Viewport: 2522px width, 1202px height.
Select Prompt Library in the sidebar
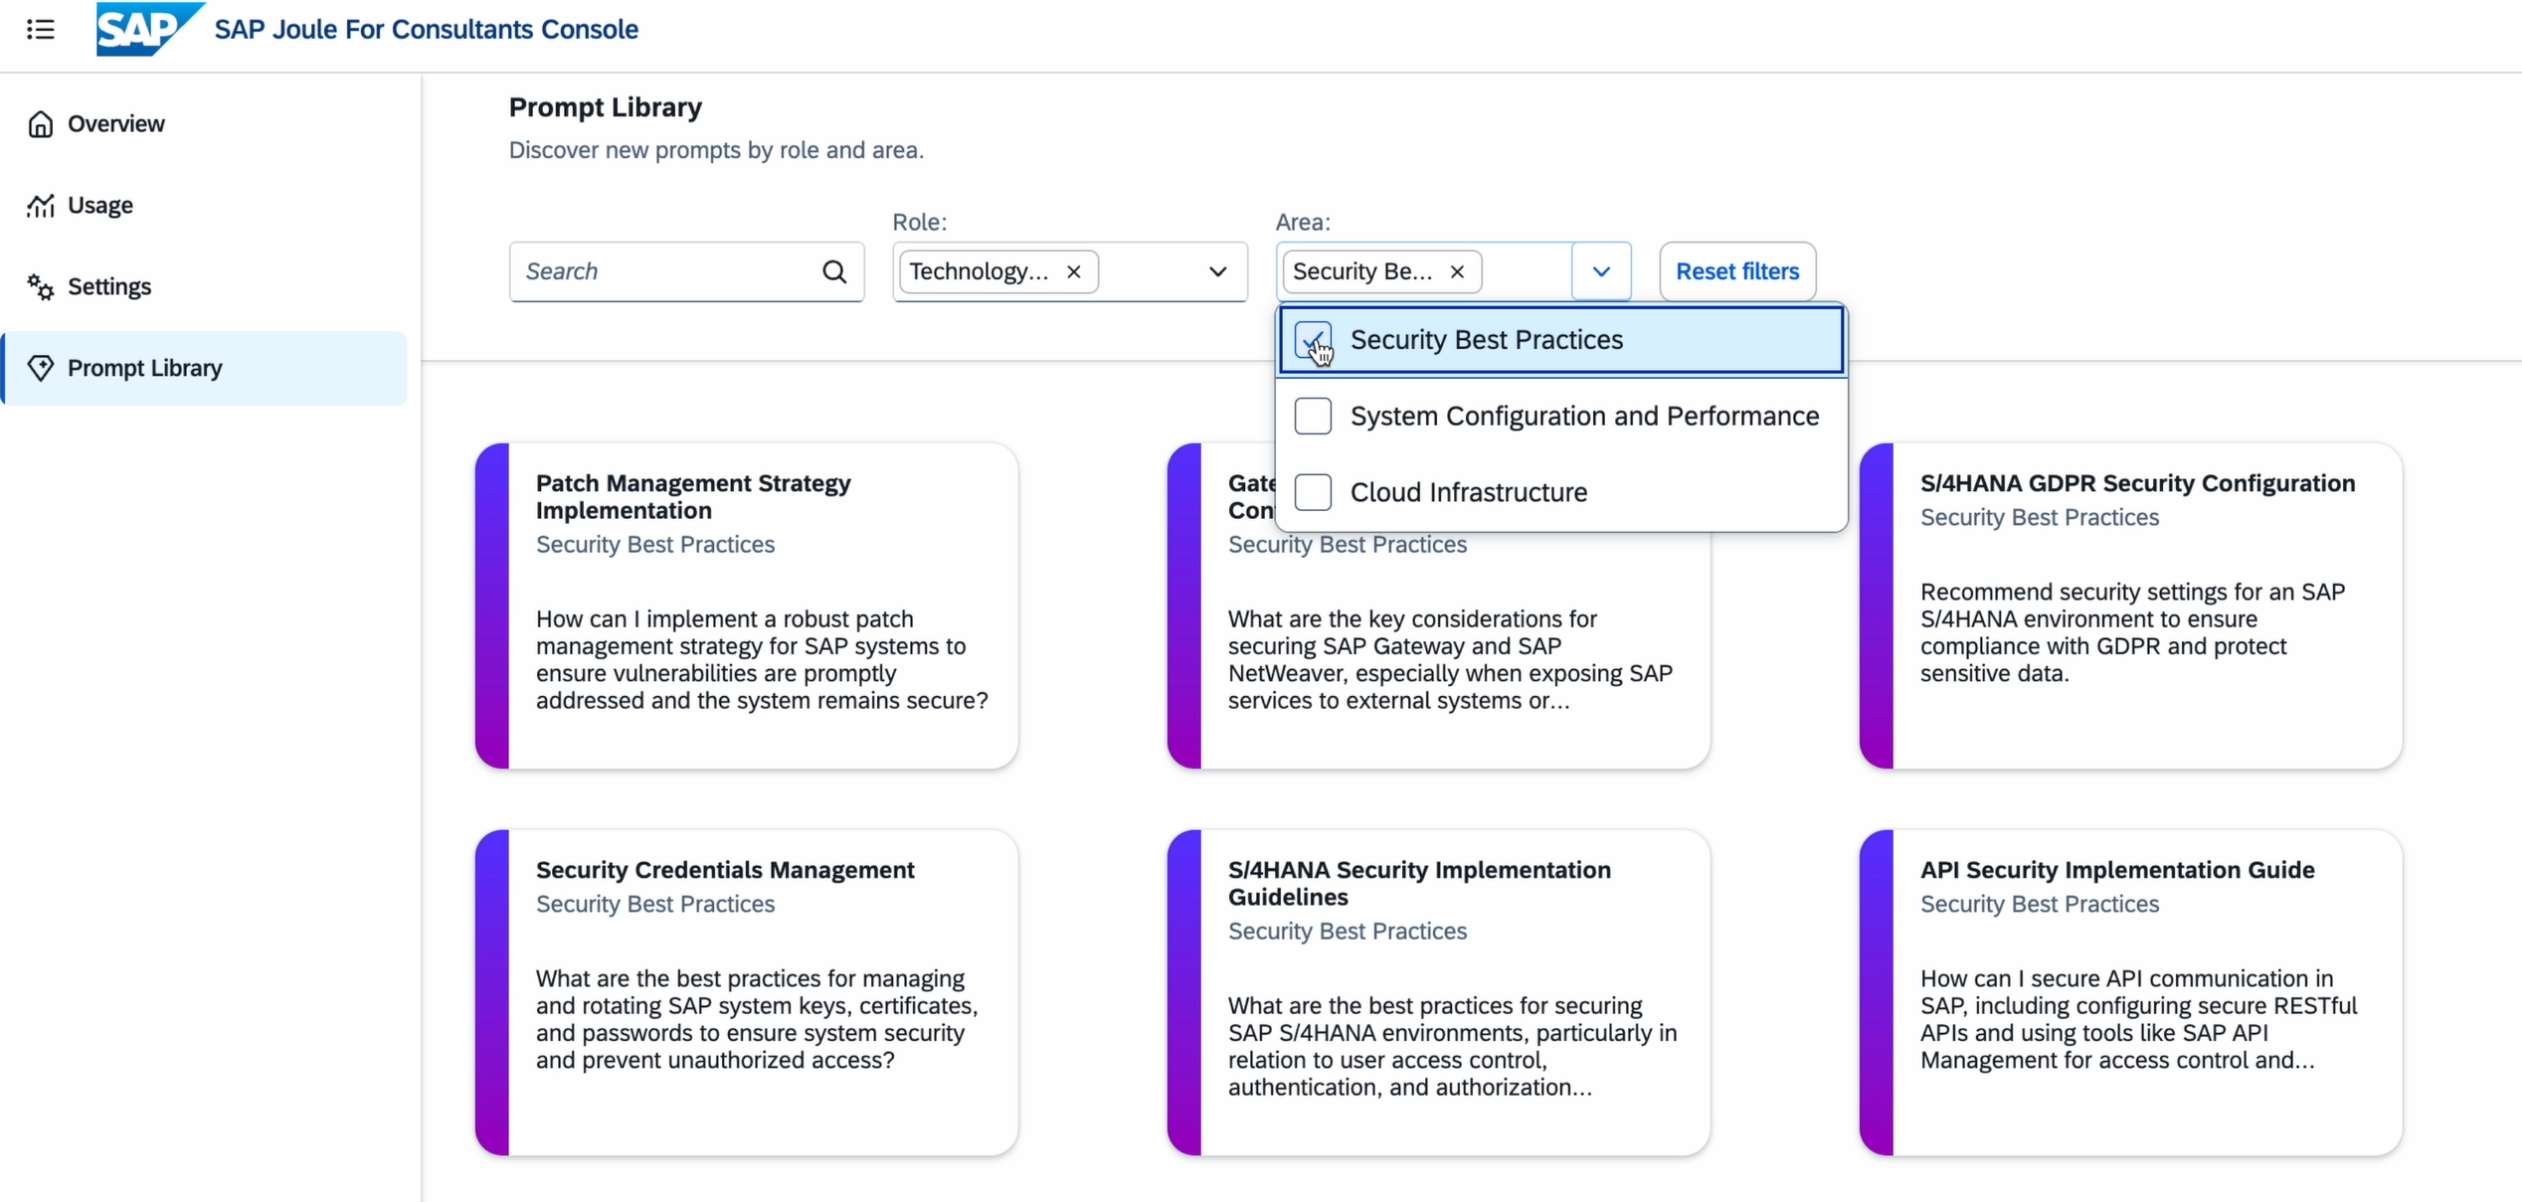pyautogui.click(x=204, y=368)
